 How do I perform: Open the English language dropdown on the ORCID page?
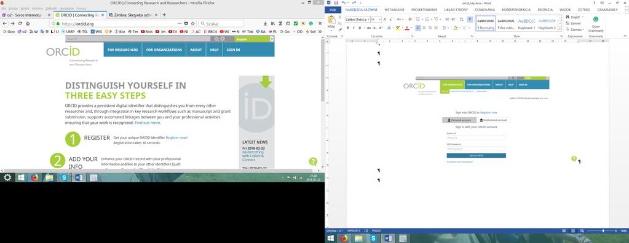click(x=254, y=39)
